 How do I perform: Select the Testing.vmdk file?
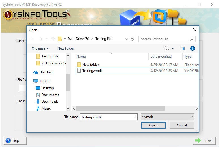coord(92,71)
